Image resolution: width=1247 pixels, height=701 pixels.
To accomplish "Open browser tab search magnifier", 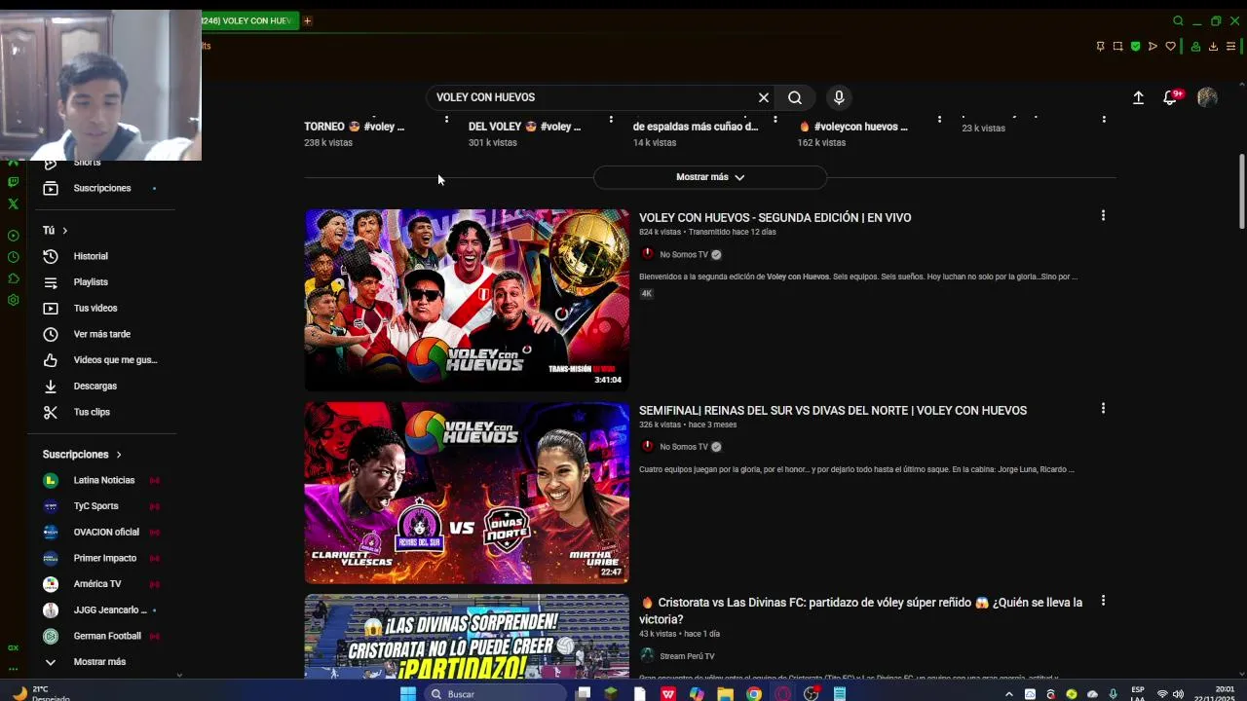I will (1178, 20).
